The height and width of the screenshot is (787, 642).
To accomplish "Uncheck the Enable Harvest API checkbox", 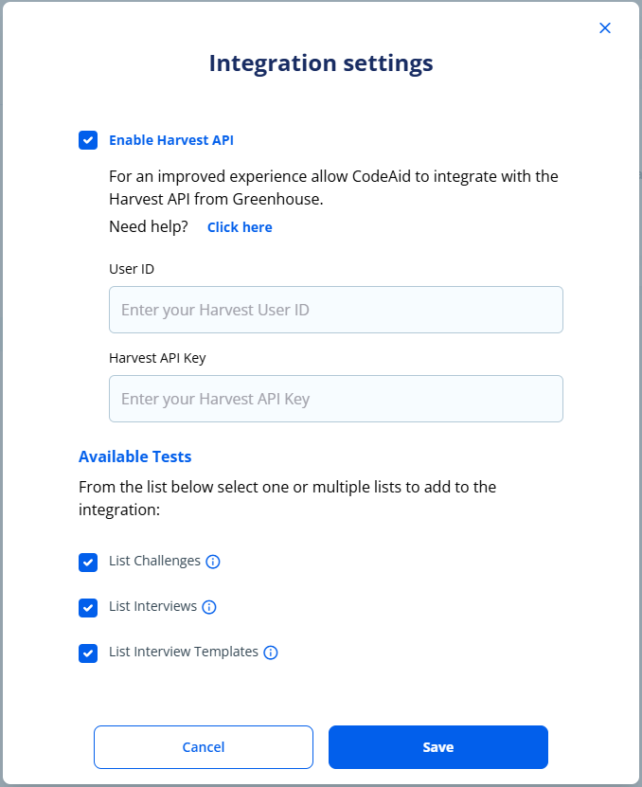I will click(88, 140).
